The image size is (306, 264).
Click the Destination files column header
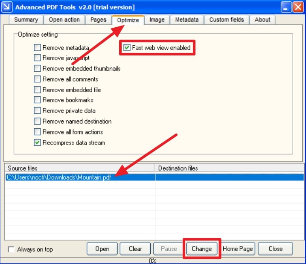(229, 168)
